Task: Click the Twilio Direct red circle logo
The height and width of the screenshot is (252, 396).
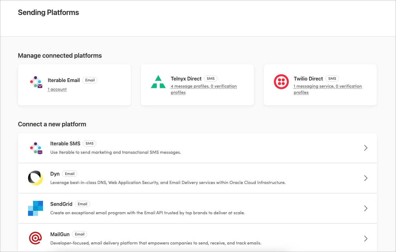Action: (x=281, y=82)
